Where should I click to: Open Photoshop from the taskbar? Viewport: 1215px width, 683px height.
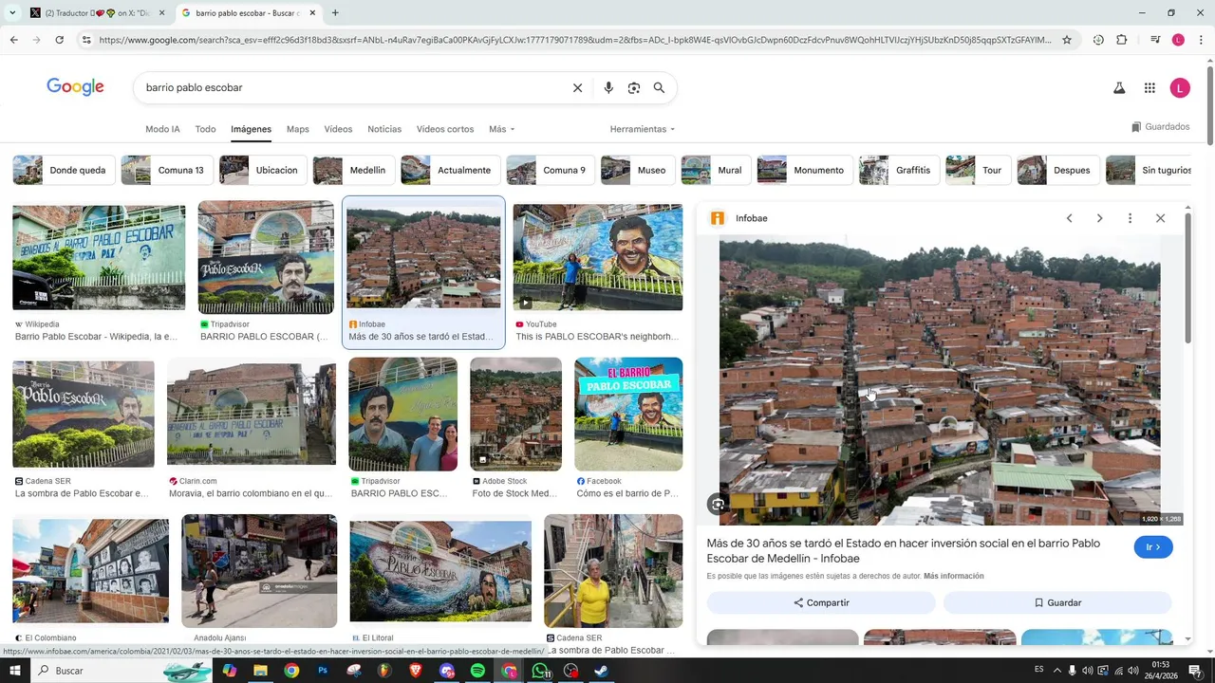pyautogui.click(x=323, y=671)
